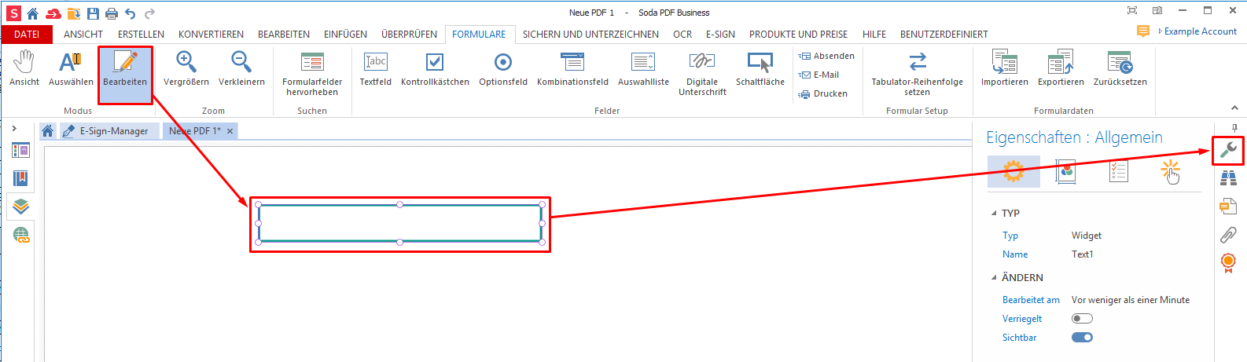Click the Vergrößern zoom in tool
The width and height of the screenshot is (1247, 362).
186,68
